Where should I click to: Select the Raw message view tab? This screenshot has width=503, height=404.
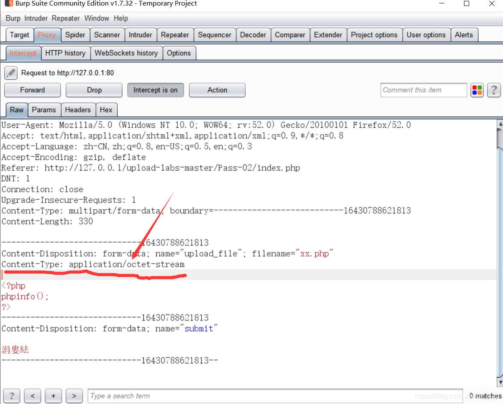point(17,110)
